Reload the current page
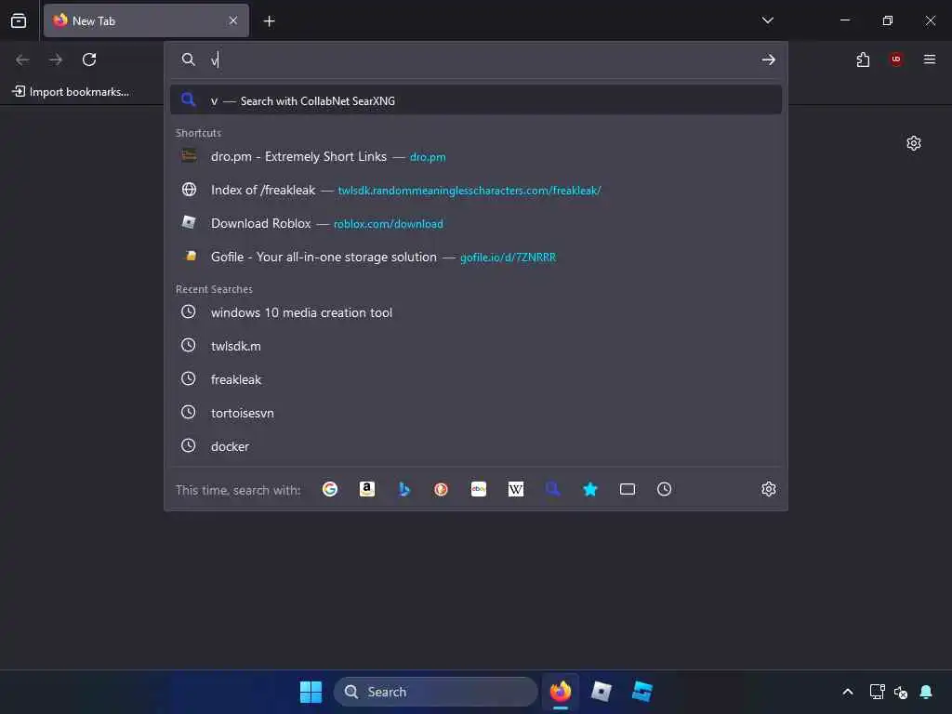 pos(89,59)
